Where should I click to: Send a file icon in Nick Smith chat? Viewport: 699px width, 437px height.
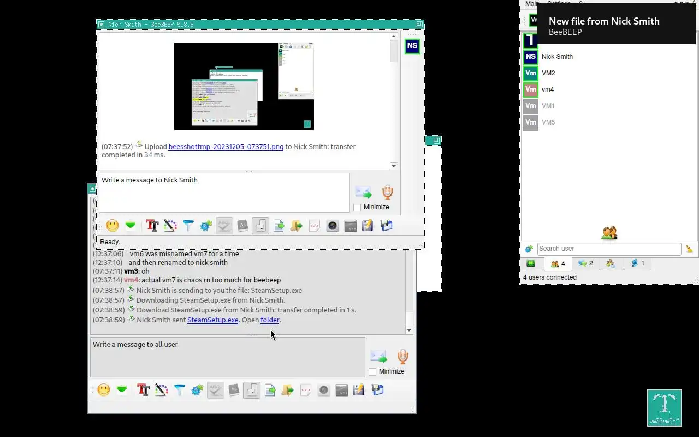[x=279, y=226]
